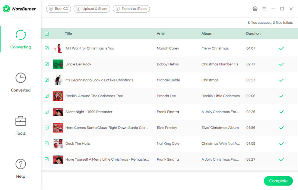The height and width of the screenshot is (190, 298).
Task: Click the Jingle Bell Rock album cover
Action: pyautogui.click(x=58, y=64)
